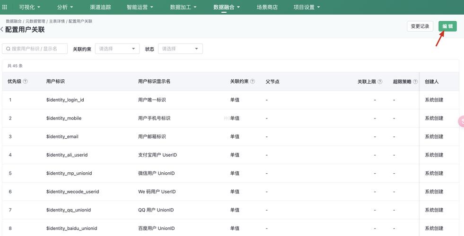Click 系统创建 in the $identity_email row
Image resolution: width=464 pixels, height=236 pixels.
click(x=434, y=136)
